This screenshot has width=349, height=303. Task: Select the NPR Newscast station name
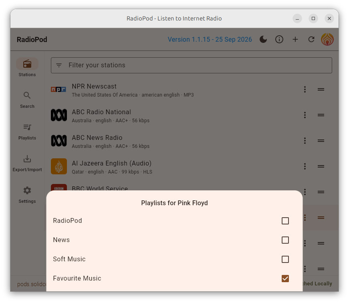[x=94, y=87]
